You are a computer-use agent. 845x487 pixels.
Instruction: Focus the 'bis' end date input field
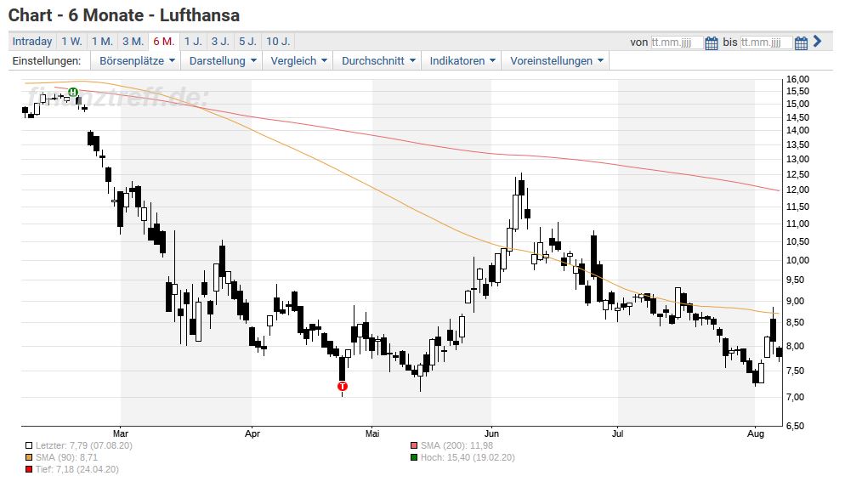coord(766,42)
